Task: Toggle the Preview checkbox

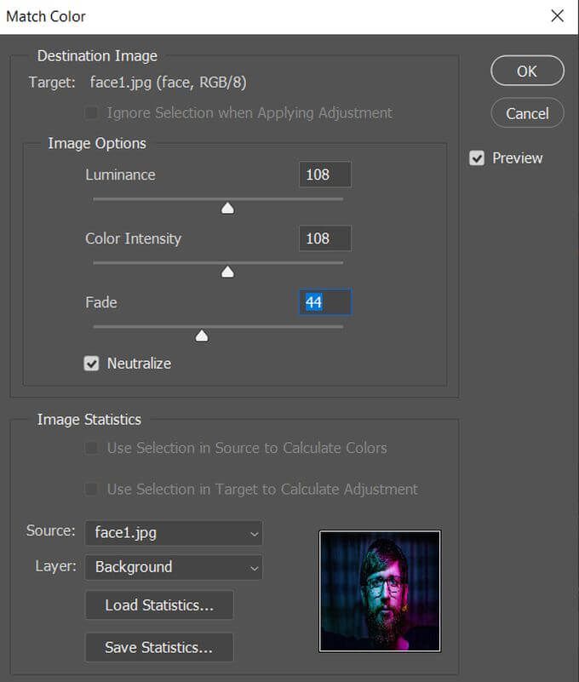Action: point(478,158)
